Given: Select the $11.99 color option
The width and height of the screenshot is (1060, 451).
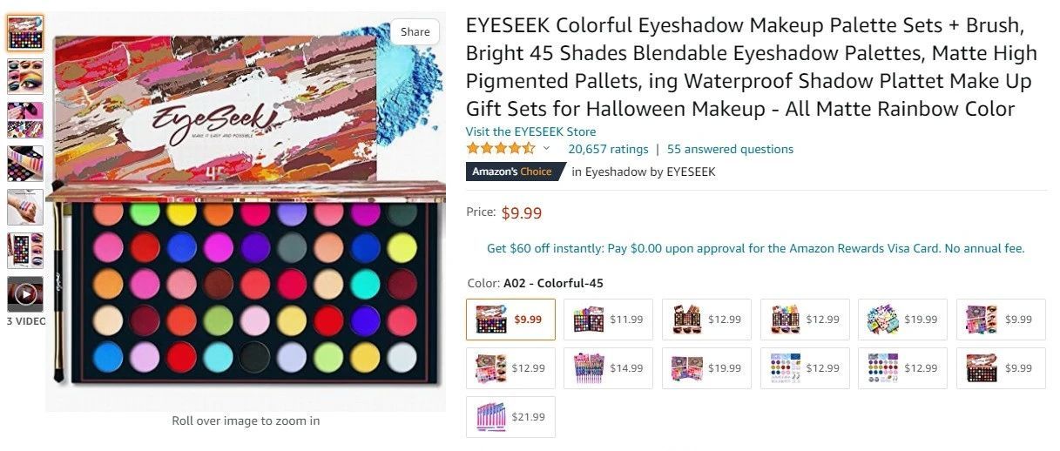Looking at the screenshot, I should [x=609, y=320].
